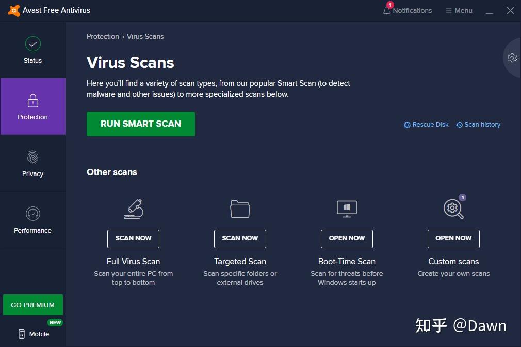521x347 pixels.
Task: Open the Mobile section
Action: (x=34, y=334)
